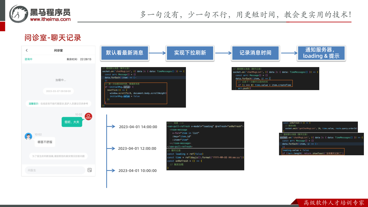Select the 默认看最新消息 step box
368x207 pixels.
pyautogui.click(x=125, y=53)
